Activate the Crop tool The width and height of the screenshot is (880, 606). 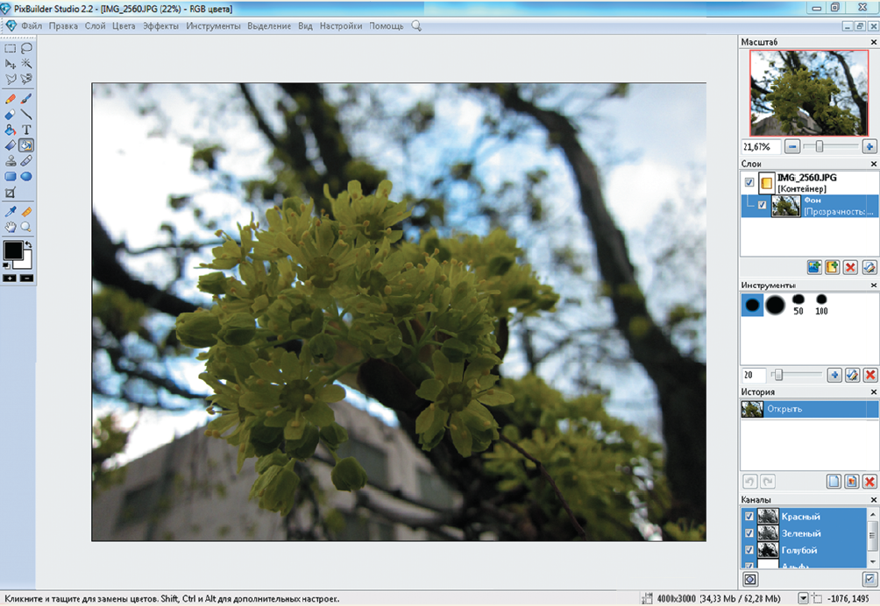tap(11, 193)
